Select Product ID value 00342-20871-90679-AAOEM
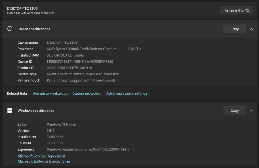Screen dimensions: 259x168 (x=69, y=68)
